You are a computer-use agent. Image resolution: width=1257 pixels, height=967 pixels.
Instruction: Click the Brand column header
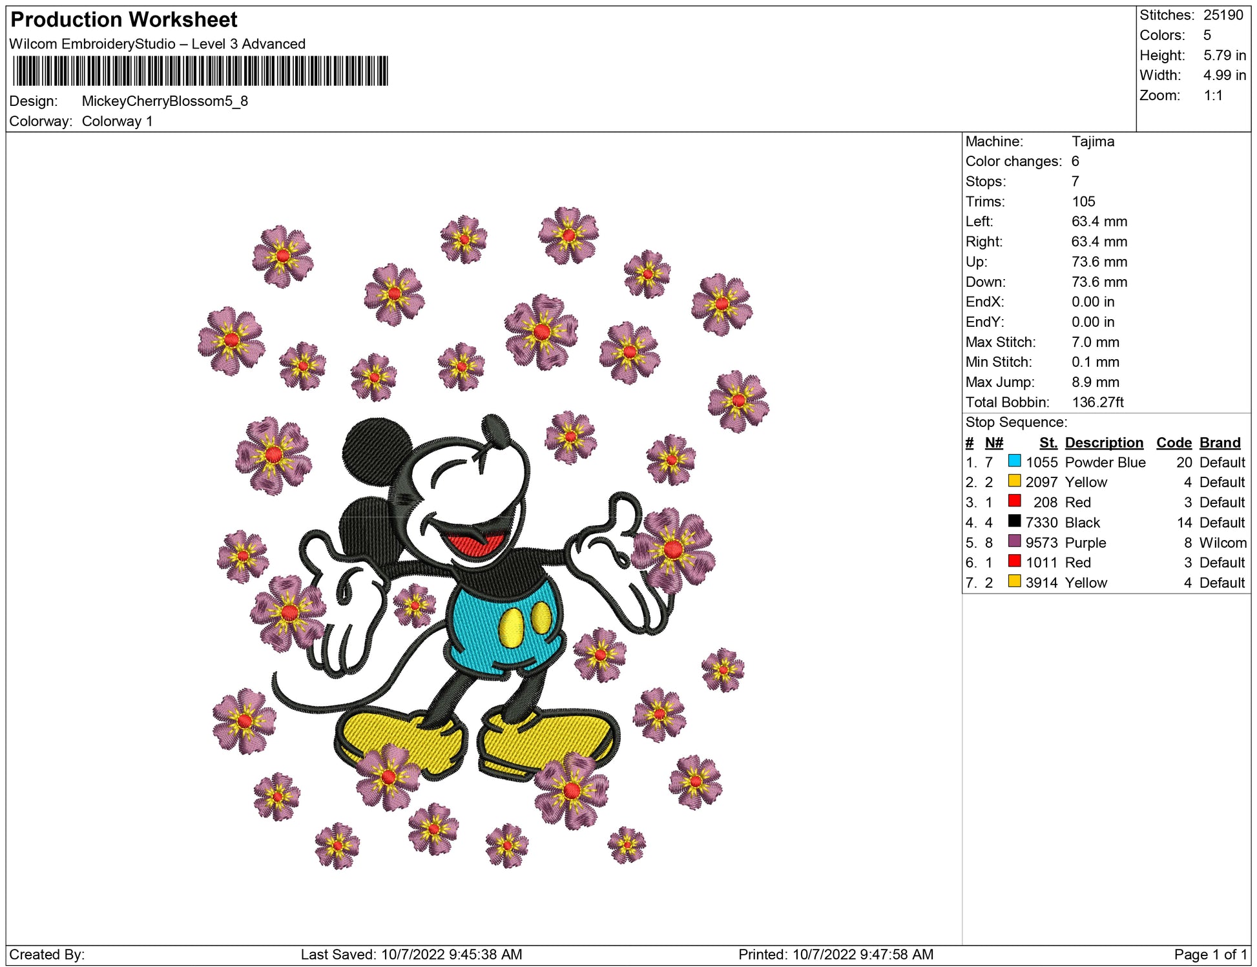coord(1220,442)
